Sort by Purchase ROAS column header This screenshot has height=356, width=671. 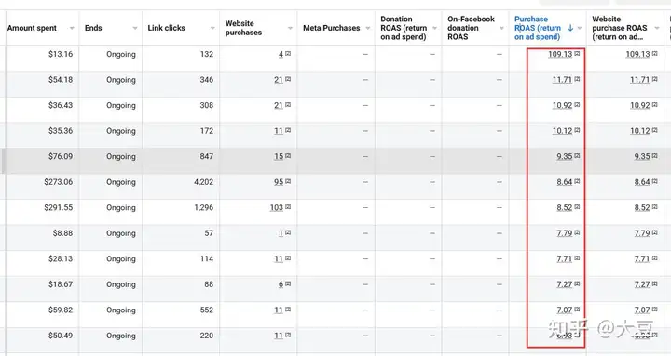[x=538, y=28]
